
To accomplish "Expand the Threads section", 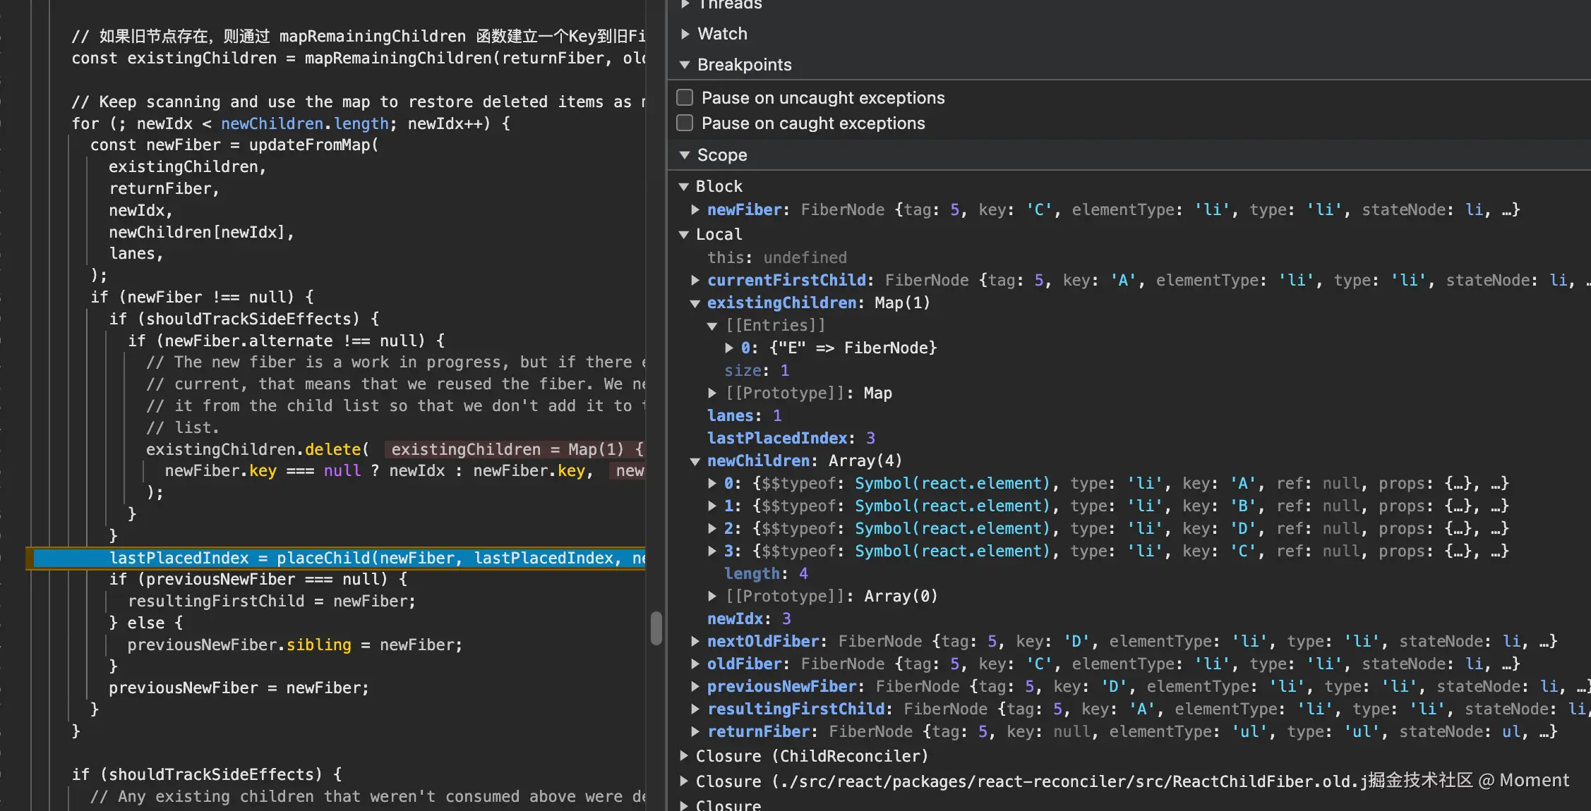I will pyautogui.click(x=685, y=4).
